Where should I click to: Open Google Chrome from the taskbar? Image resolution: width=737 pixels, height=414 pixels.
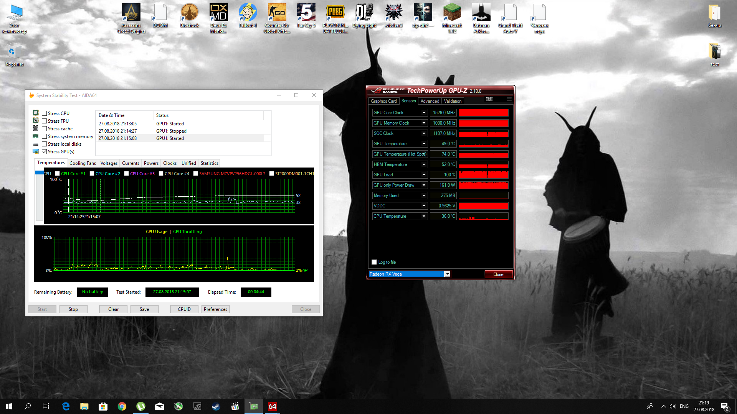tap(122, 406)
